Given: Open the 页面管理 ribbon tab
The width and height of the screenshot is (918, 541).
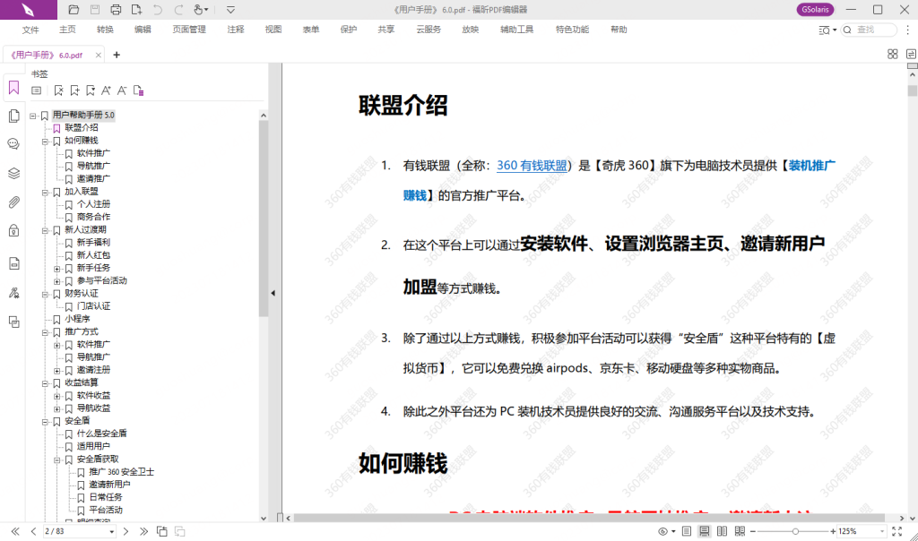Looking at the screenshot, I should 189,30.
